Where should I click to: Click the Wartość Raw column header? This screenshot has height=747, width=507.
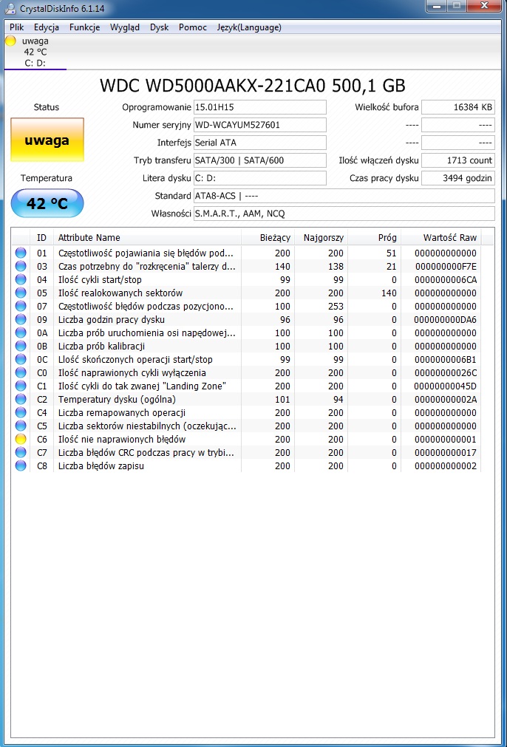pyautogui.click(x=440, y=237)
